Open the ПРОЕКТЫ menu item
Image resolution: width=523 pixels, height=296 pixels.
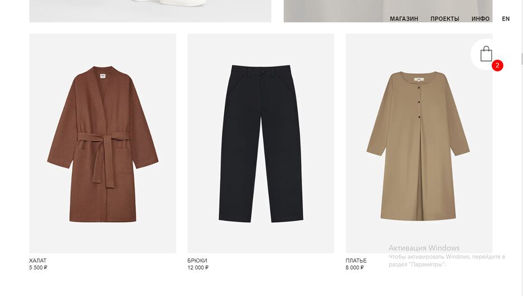tap(445, 19)
